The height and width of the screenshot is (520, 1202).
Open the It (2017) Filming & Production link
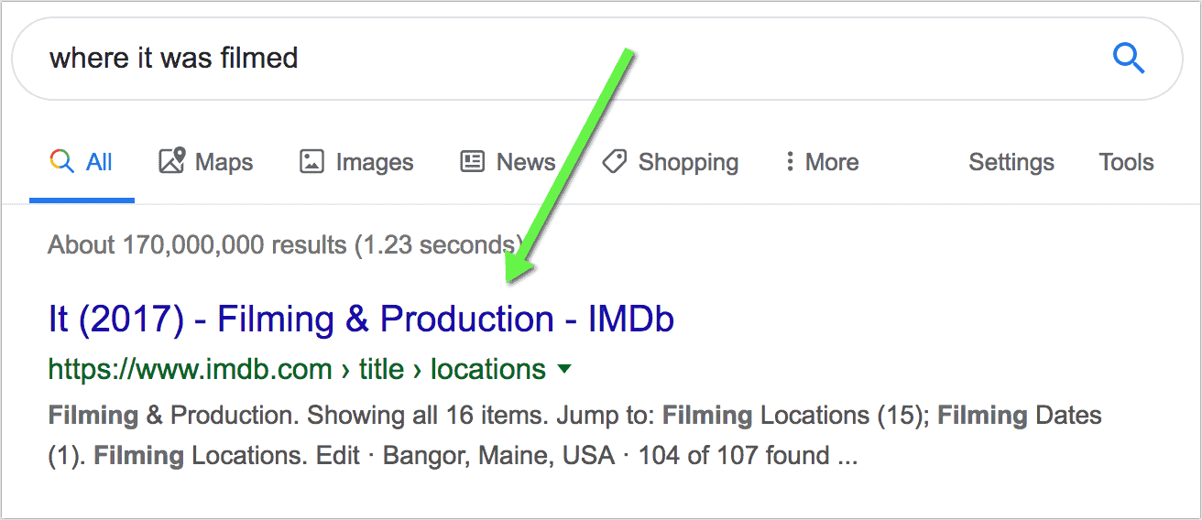tap(361, 320)
